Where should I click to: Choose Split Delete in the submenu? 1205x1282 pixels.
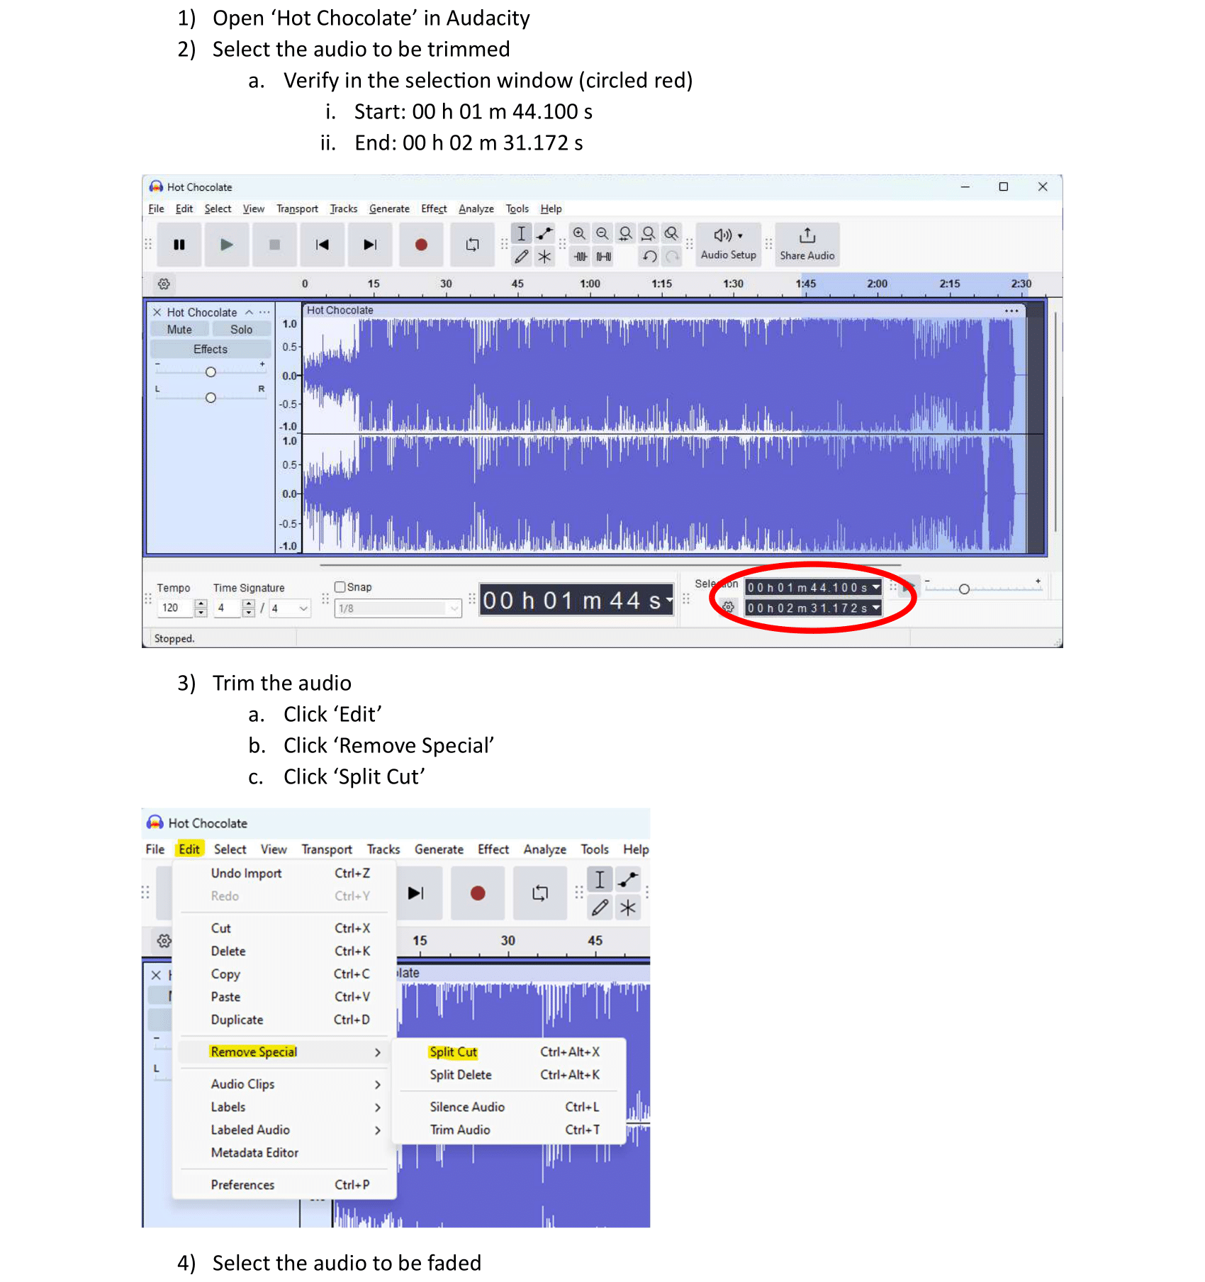[508, 1075]
